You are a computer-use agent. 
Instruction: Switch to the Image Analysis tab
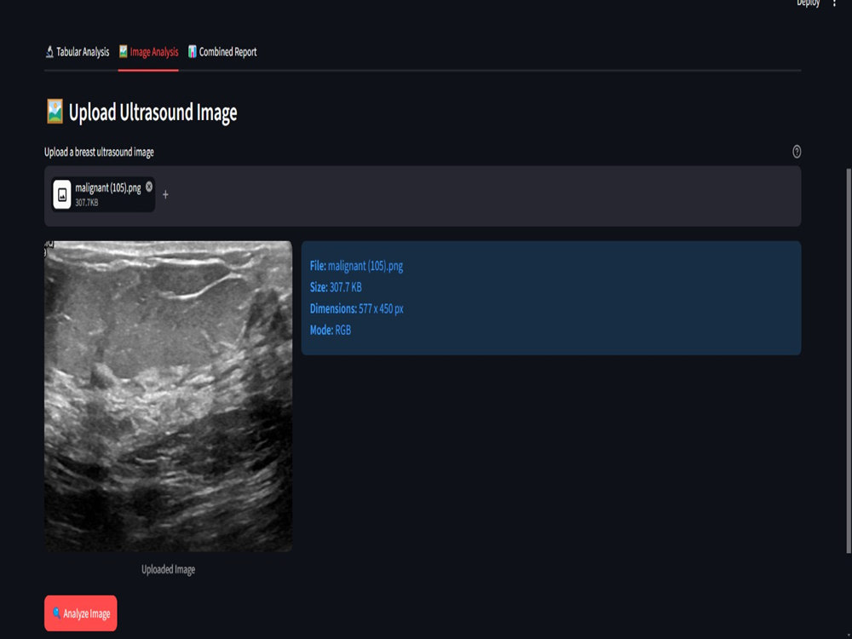(x=148, y=52)
